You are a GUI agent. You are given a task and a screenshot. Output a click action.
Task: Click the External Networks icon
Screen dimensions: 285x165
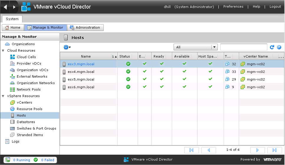pyautogui.click(x=12, y=76)
